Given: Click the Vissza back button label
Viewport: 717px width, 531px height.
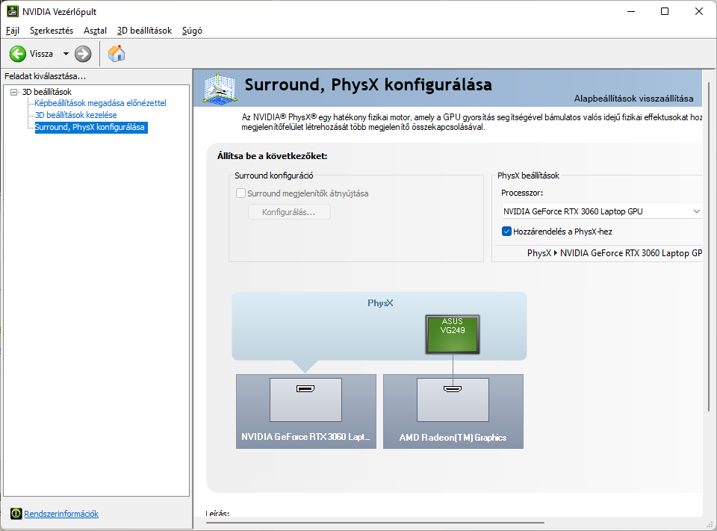Looking at the screenshot, I should tap(41, 54).
